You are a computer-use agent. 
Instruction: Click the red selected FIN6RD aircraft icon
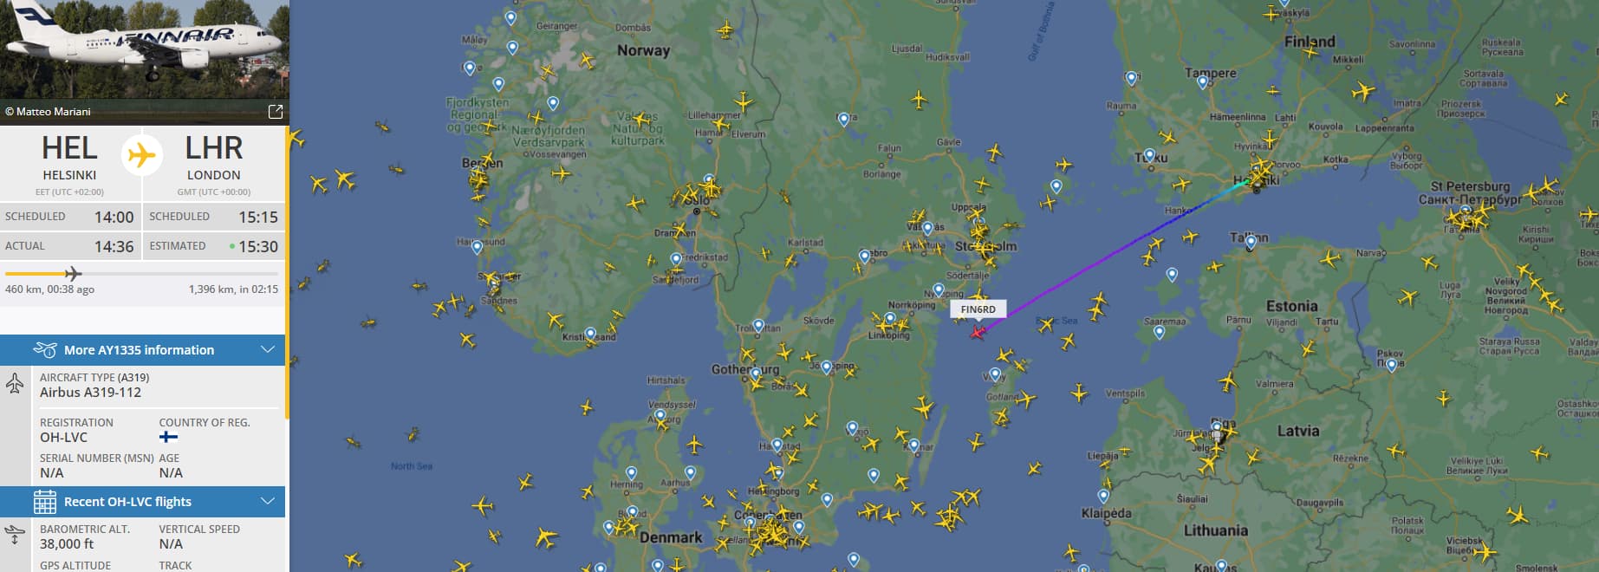pos(978,332)
